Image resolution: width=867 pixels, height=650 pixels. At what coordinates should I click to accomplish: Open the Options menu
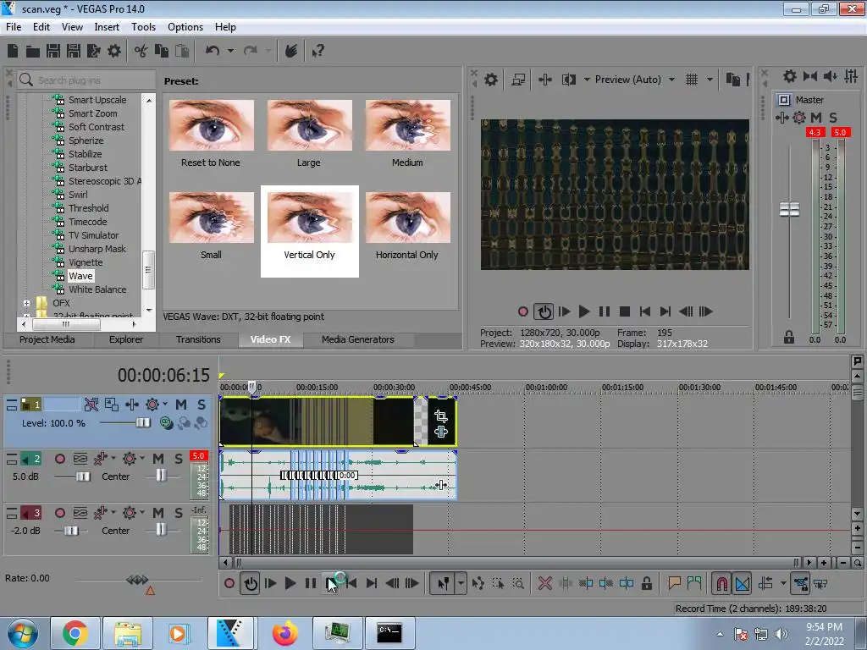(x=185, y=26)
